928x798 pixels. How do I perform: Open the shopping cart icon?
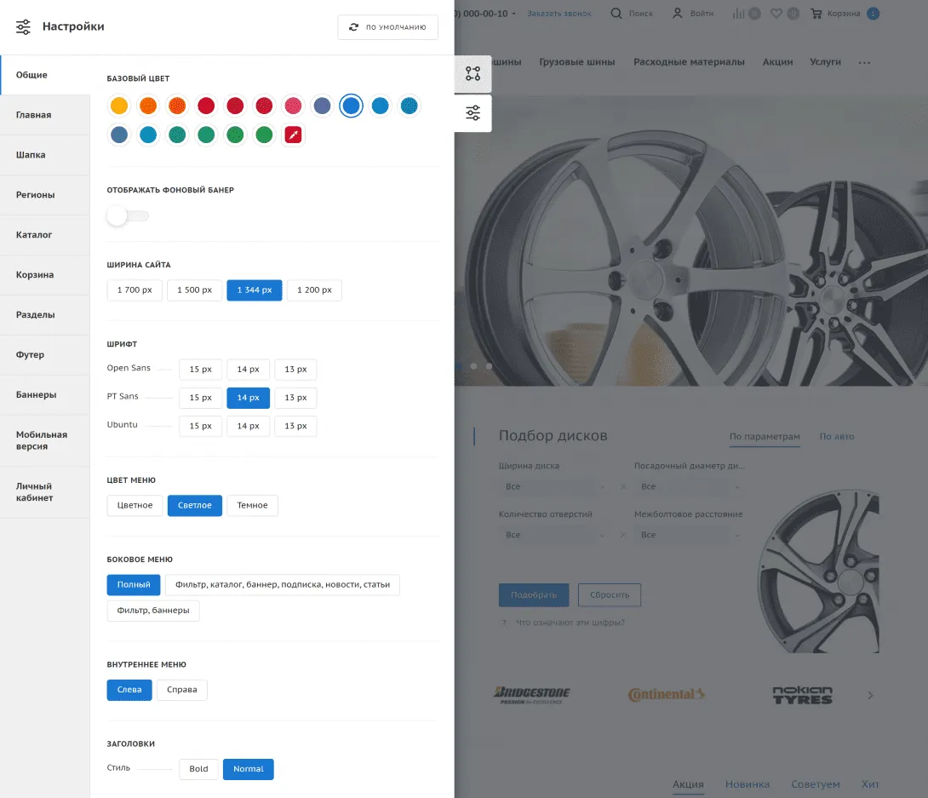click(x=816, y=13)
